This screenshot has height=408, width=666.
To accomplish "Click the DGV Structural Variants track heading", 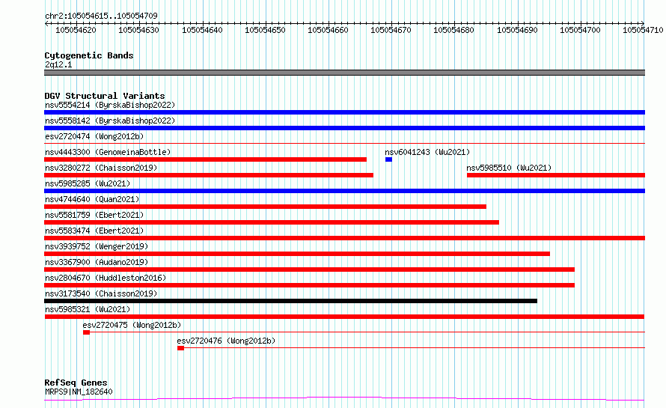I will point(105,96).
